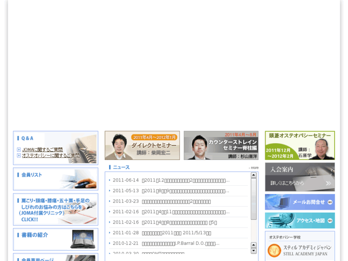The image size is (348, 261).
Task: Open the 入会案内 banner
Action: pyautogui.click(x=300, y=177)
